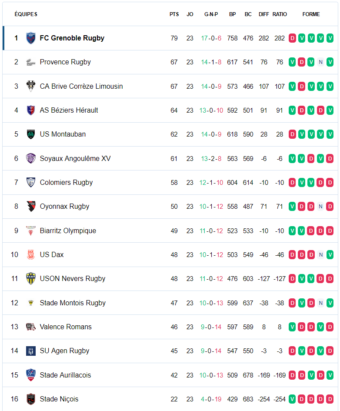The width and height of the screenshot is (340, 411).
Task: Click Grenoble's first red D form badge
Action: click(292, 38)
